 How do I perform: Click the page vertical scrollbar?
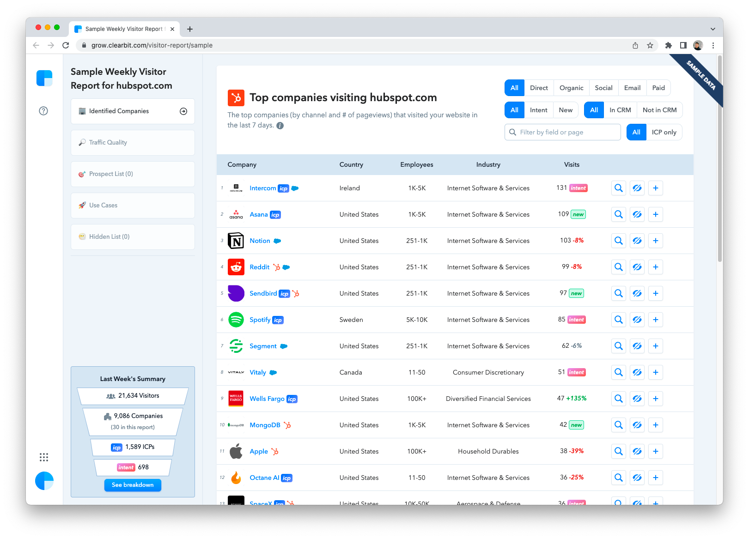pos(719,158)
